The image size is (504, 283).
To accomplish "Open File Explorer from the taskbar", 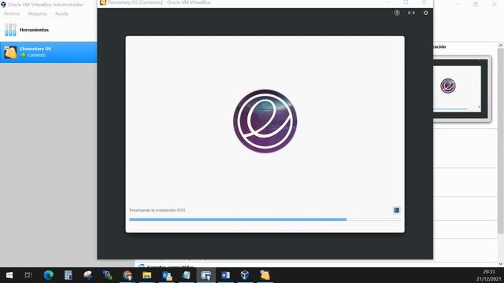I will 147,275.
